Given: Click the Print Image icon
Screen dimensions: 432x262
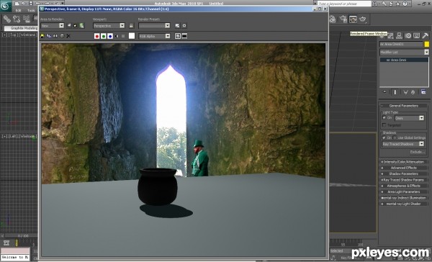Looking at the screenshot, I should pos(62,36).
